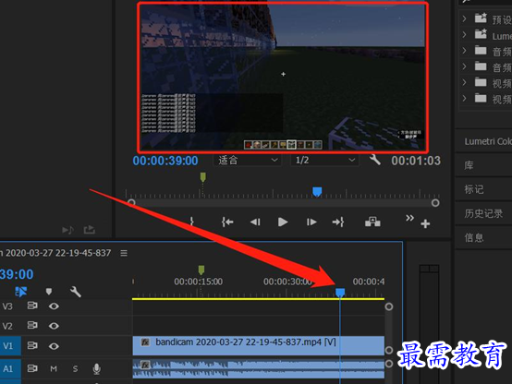Step forward one frame
This screenshot has height=384, width=512.
coord(311,222)
